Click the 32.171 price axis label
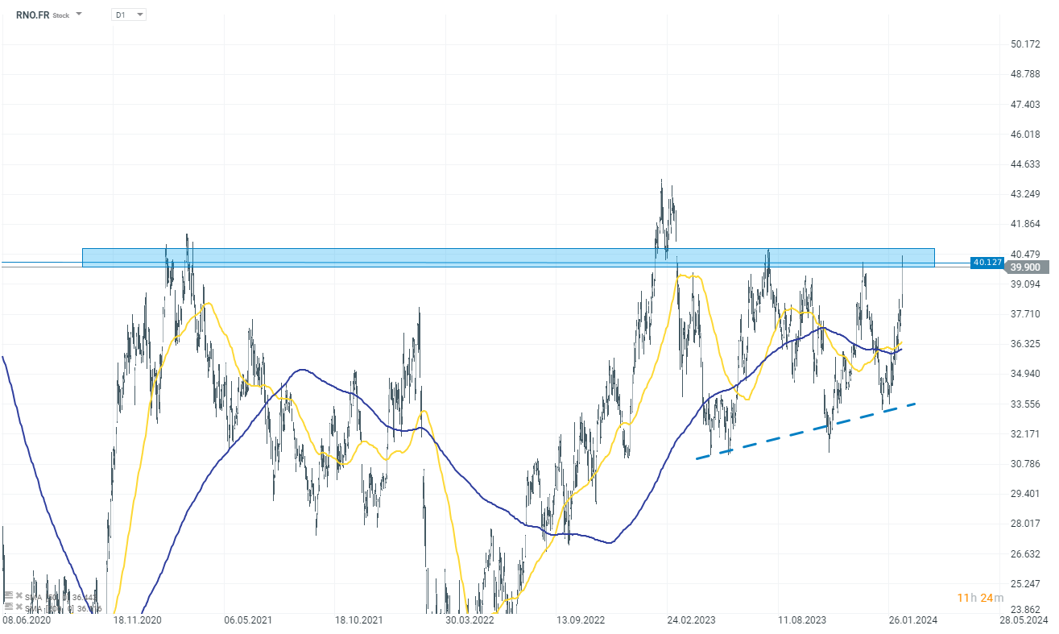1059x634 pixels. click(x=1025, y=434)
